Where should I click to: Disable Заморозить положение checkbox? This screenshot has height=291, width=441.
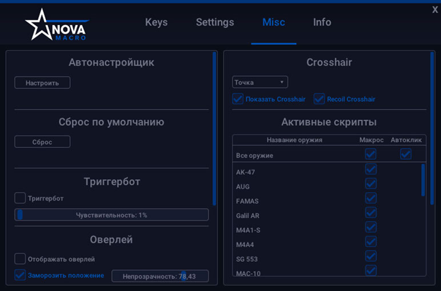pos(20,275)
